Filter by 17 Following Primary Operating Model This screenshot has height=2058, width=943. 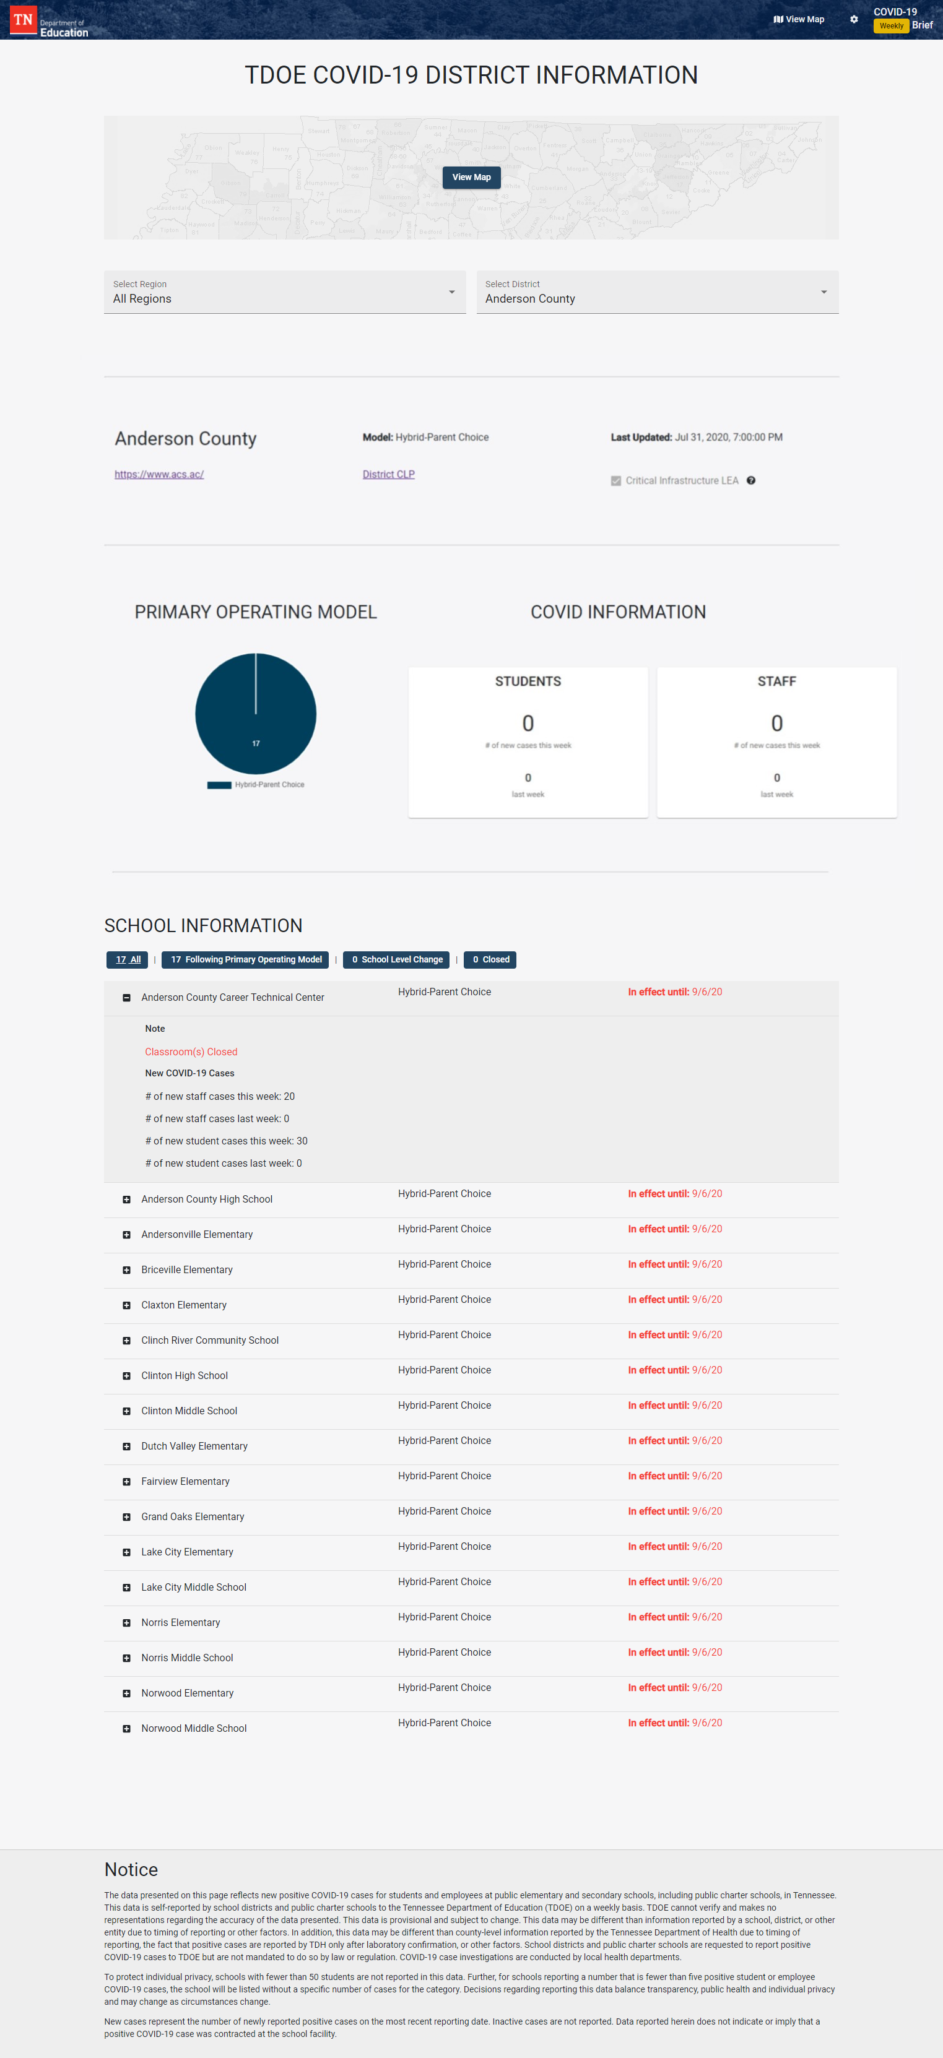tap(245, 959)
